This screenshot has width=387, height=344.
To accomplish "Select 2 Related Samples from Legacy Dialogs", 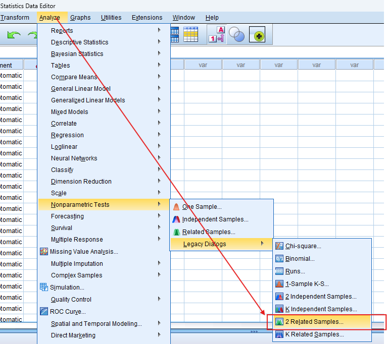I will tap(314, 322).
